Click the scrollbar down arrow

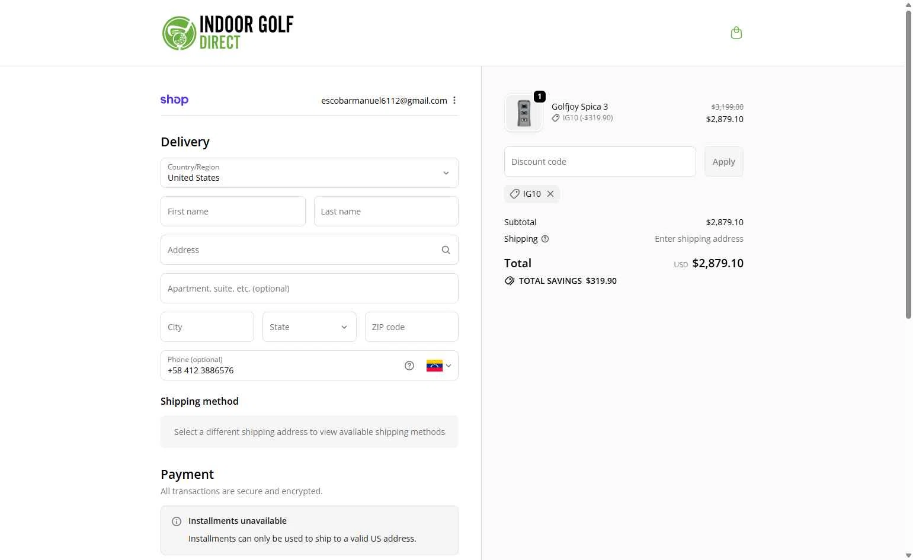(x=908, y=555)
